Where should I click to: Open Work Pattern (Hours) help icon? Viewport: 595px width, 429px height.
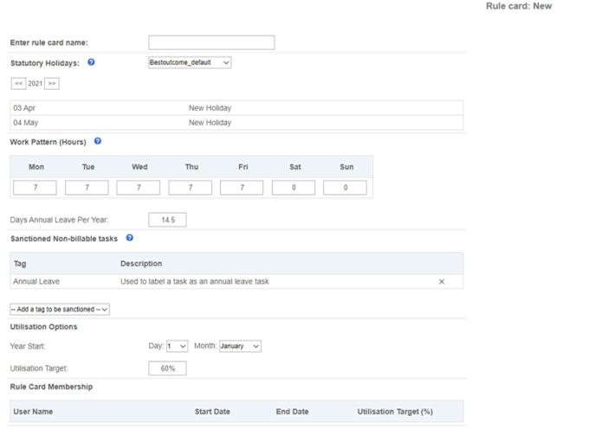coord(98,141)
